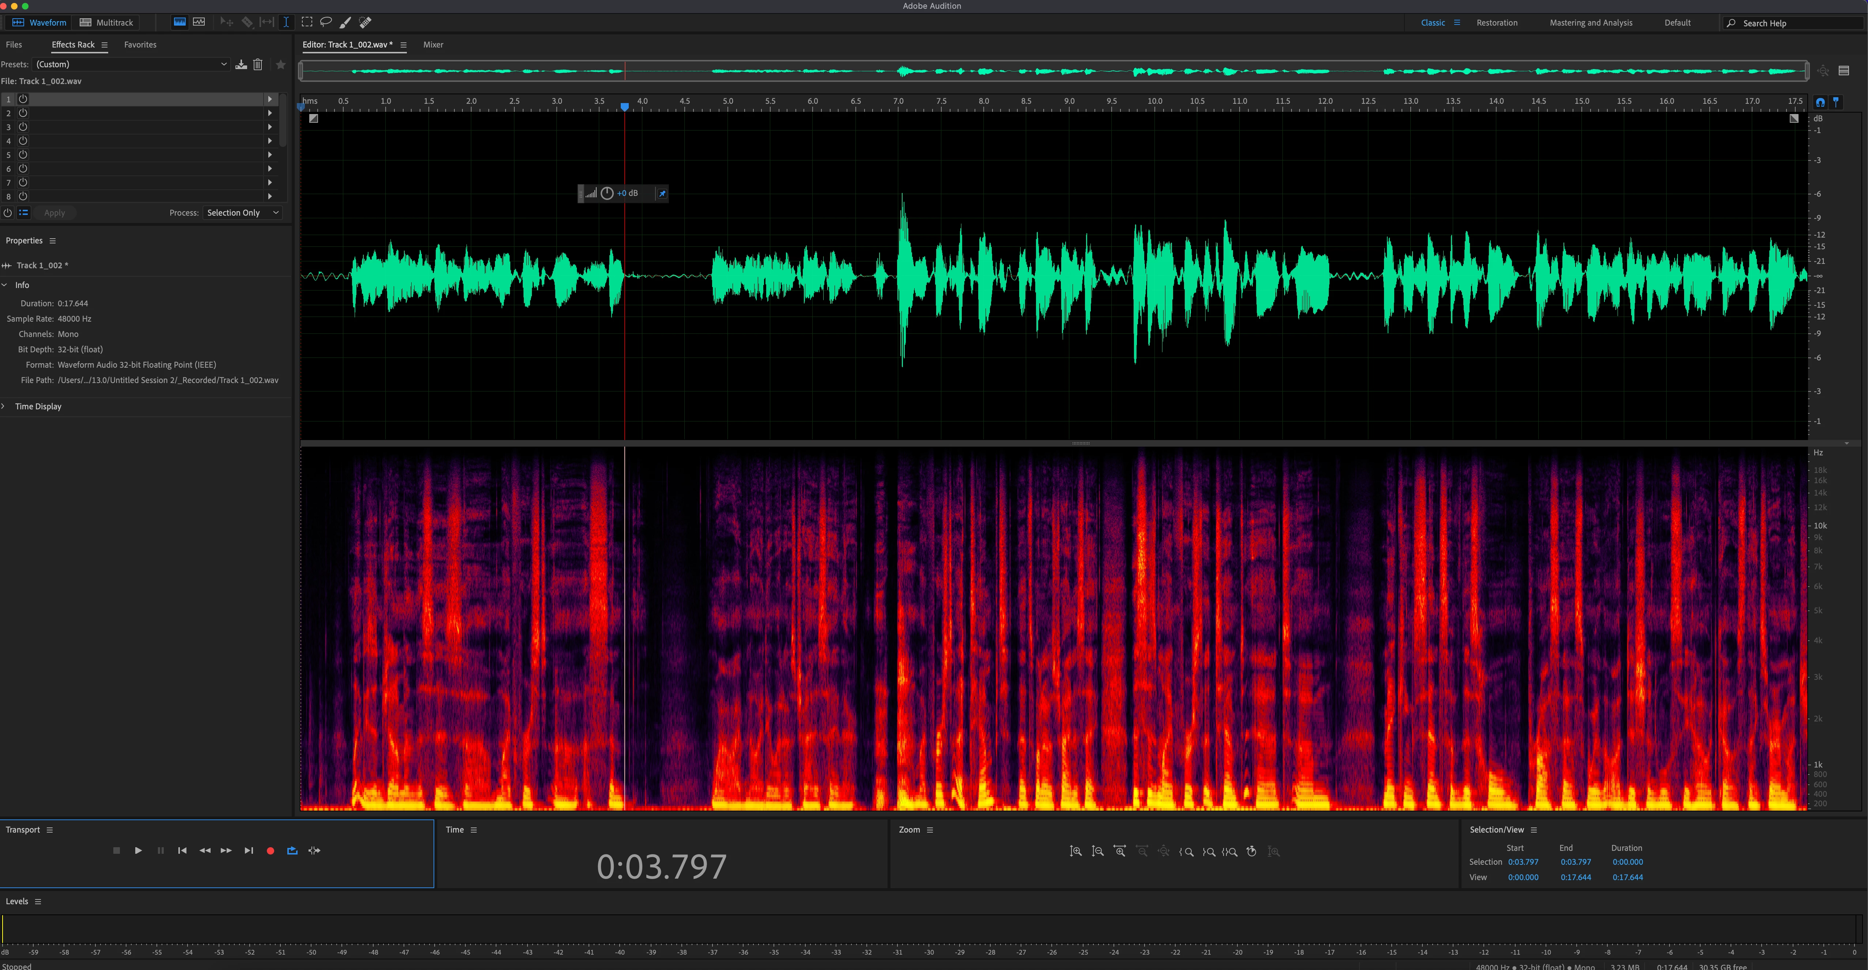
Task: Open Process Selection Only dropdown
Action: point(242,212)
